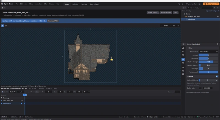
Task: Click the Expand all link
Action: tap(209, 11)
